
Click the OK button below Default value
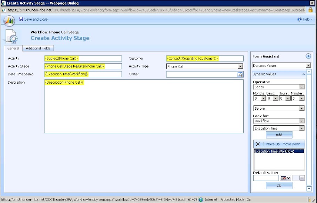pyautogui.click(x=278, y=186)
